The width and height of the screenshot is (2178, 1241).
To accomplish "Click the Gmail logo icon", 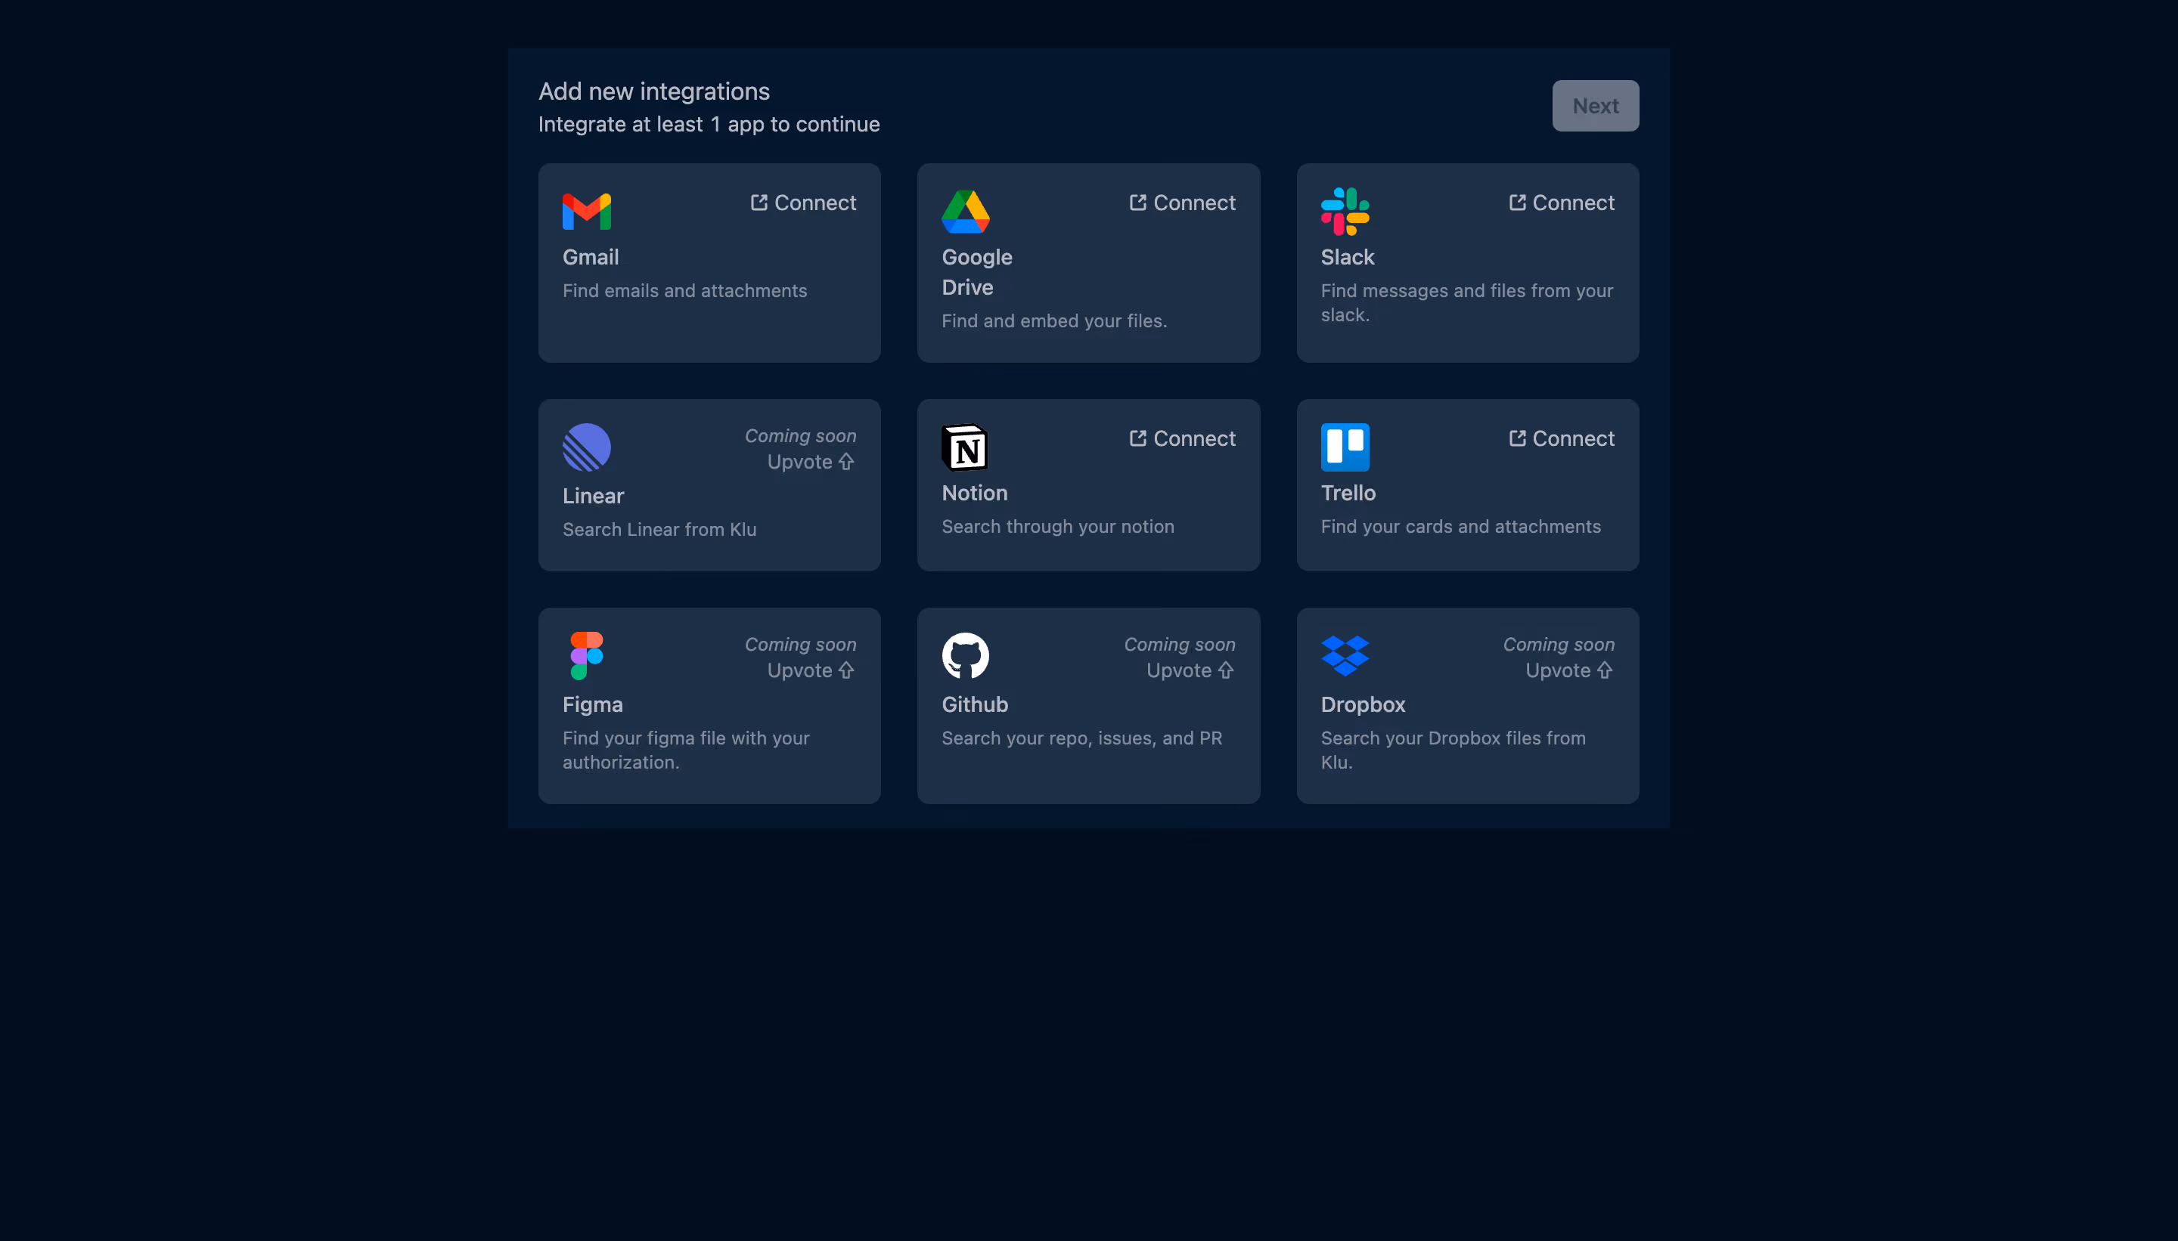I will [x=587, y=212].
